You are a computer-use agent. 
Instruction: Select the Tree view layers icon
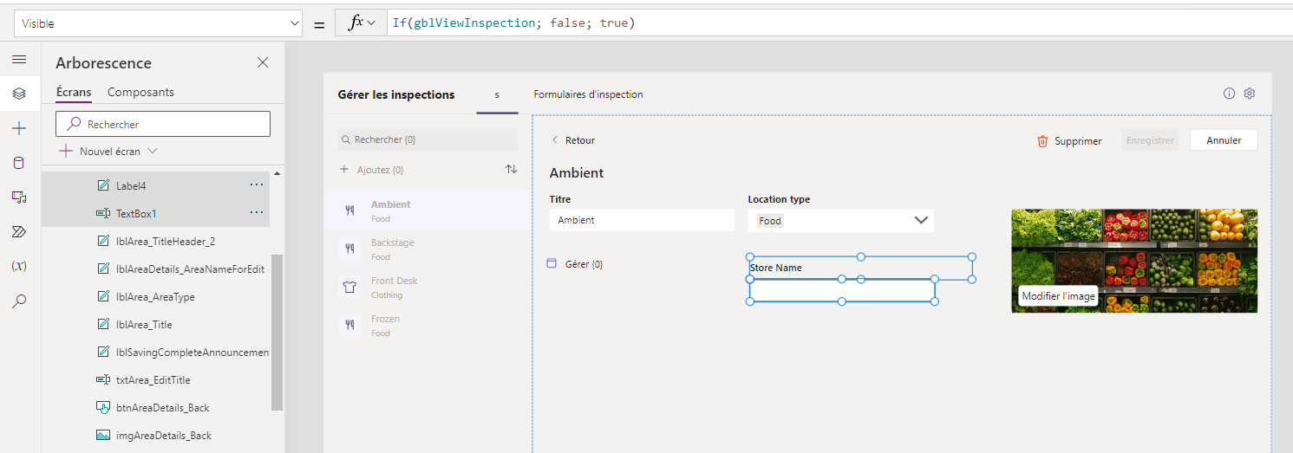(x=19, y=94)
